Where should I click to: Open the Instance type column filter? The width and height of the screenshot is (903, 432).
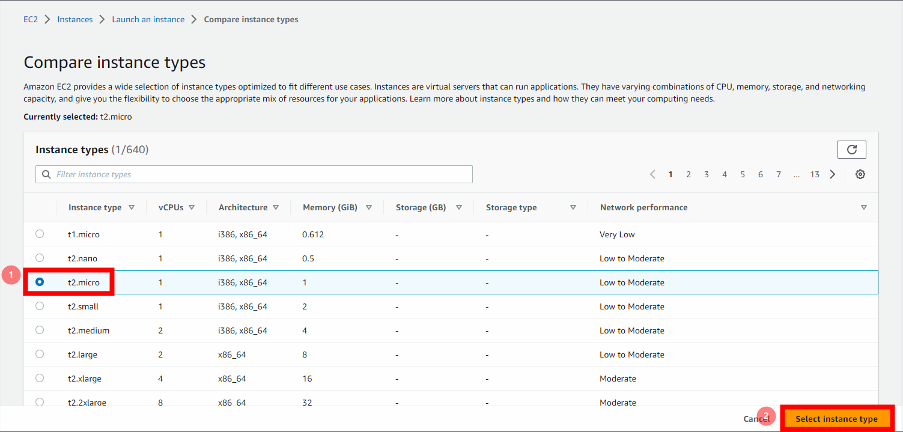132,207
